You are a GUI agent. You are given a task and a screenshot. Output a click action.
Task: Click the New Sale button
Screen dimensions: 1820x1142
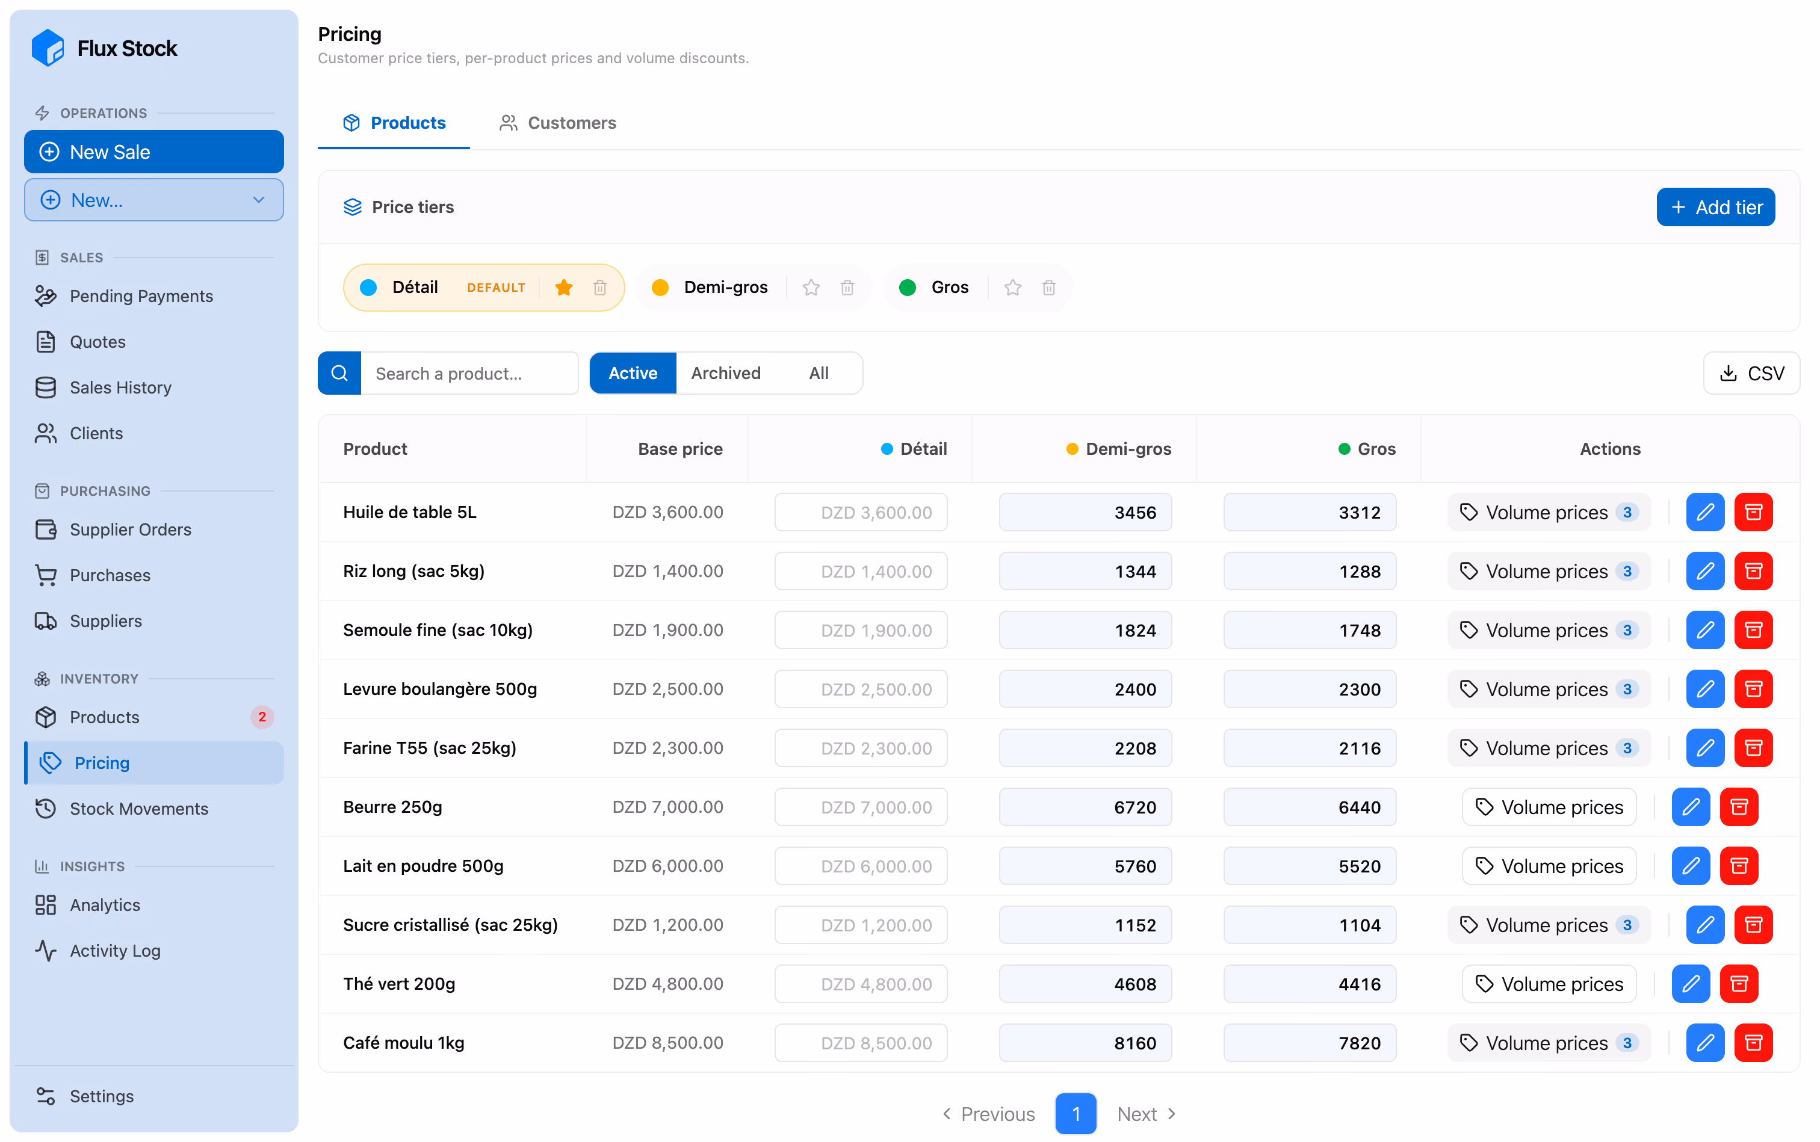[x=154, y=152]
